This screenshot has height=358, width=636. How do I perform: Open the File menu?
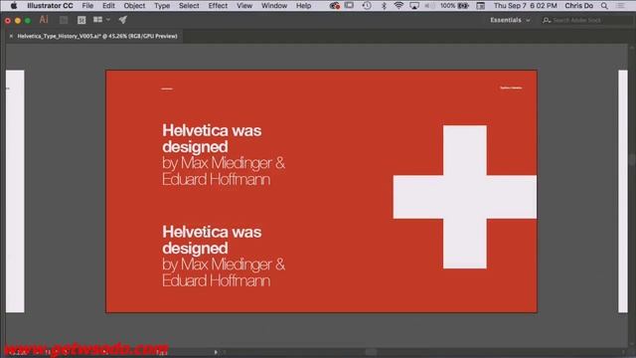pos(87,6)
